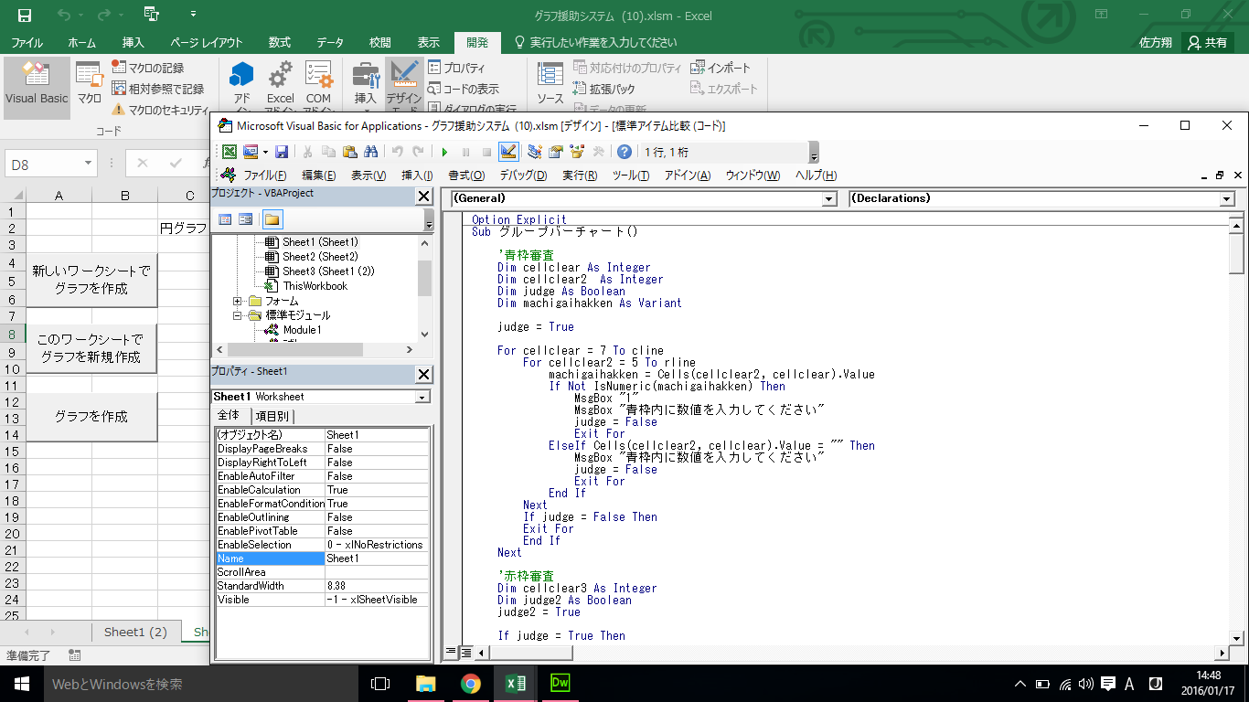Expand the フォーム folder in project tree
The image size is (1249, 702).
238,301
